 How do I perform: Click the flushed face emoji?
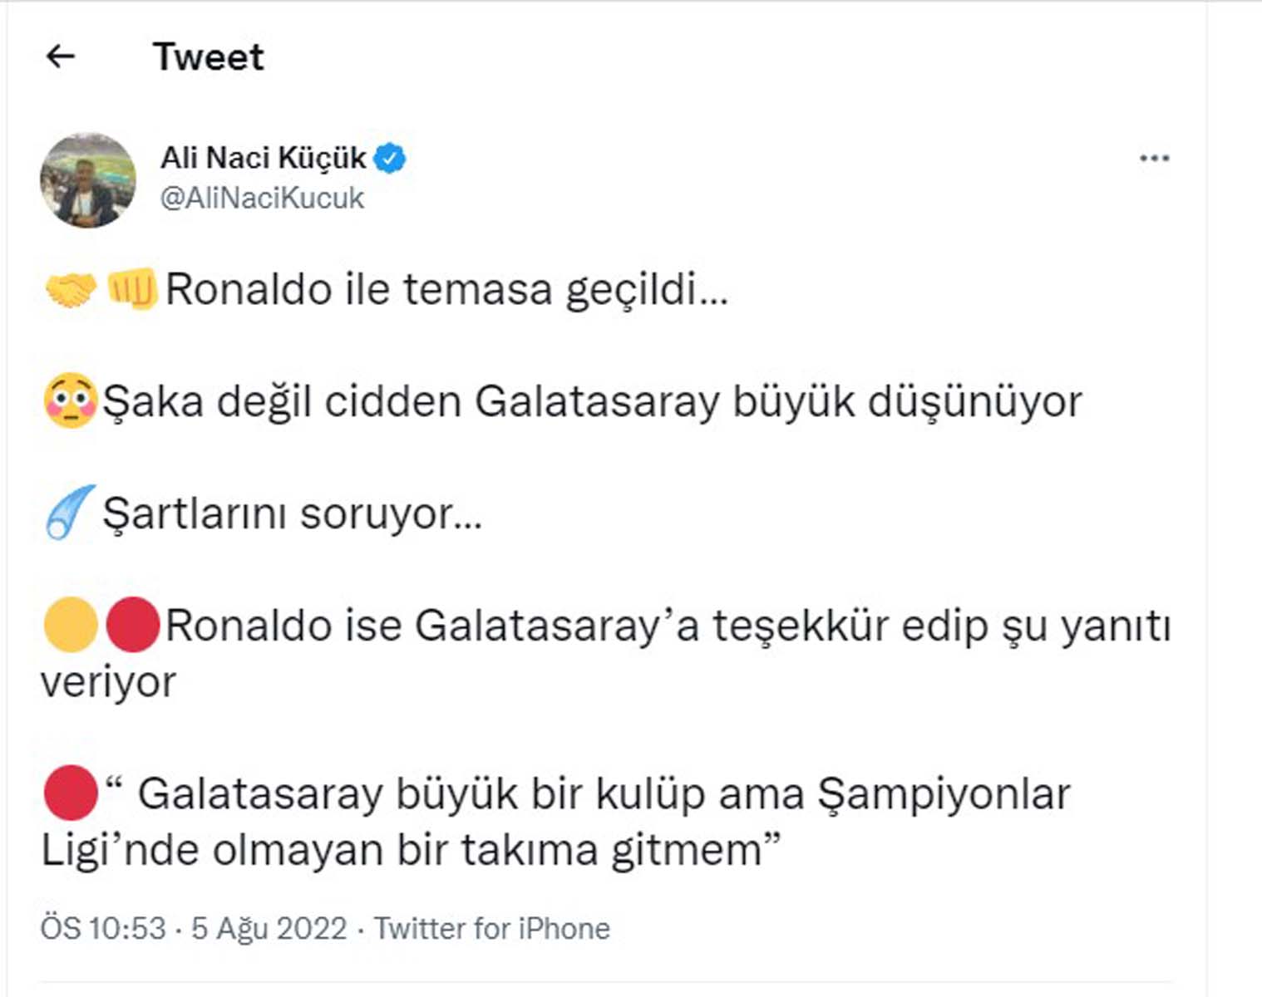[67, 401]
